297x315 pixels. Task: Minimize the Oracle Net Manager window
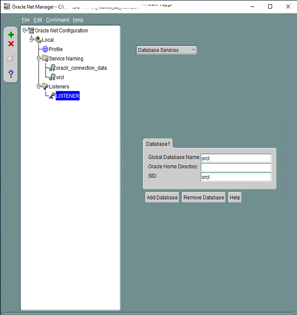pyautogui.click(x=253, y=7)
